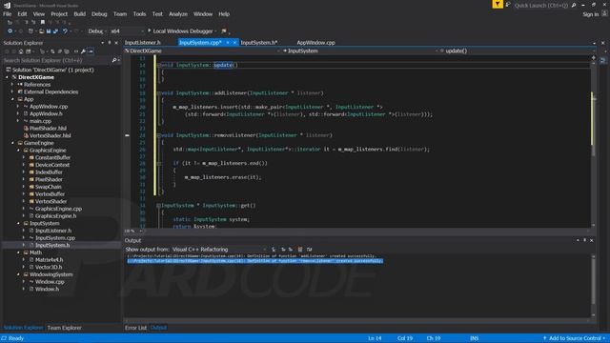Open the Analyze menu
The width and height of the screenshot is (610, 343).
[178, 14]
